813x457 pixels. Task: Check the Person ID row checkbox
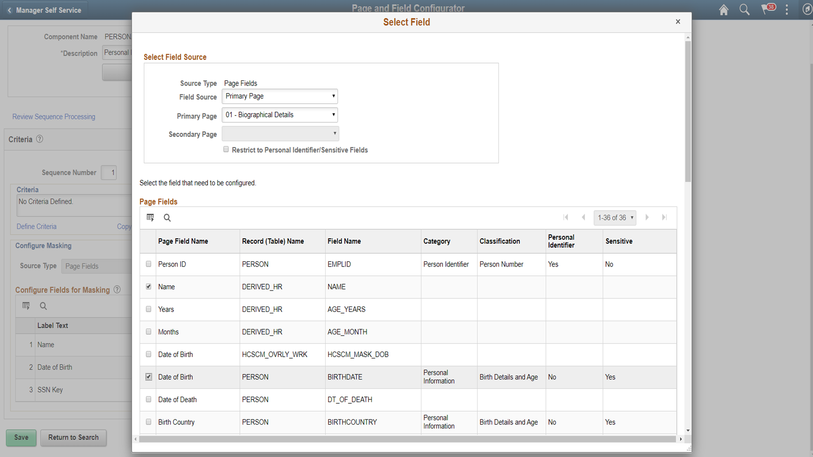tap(149, 264)
